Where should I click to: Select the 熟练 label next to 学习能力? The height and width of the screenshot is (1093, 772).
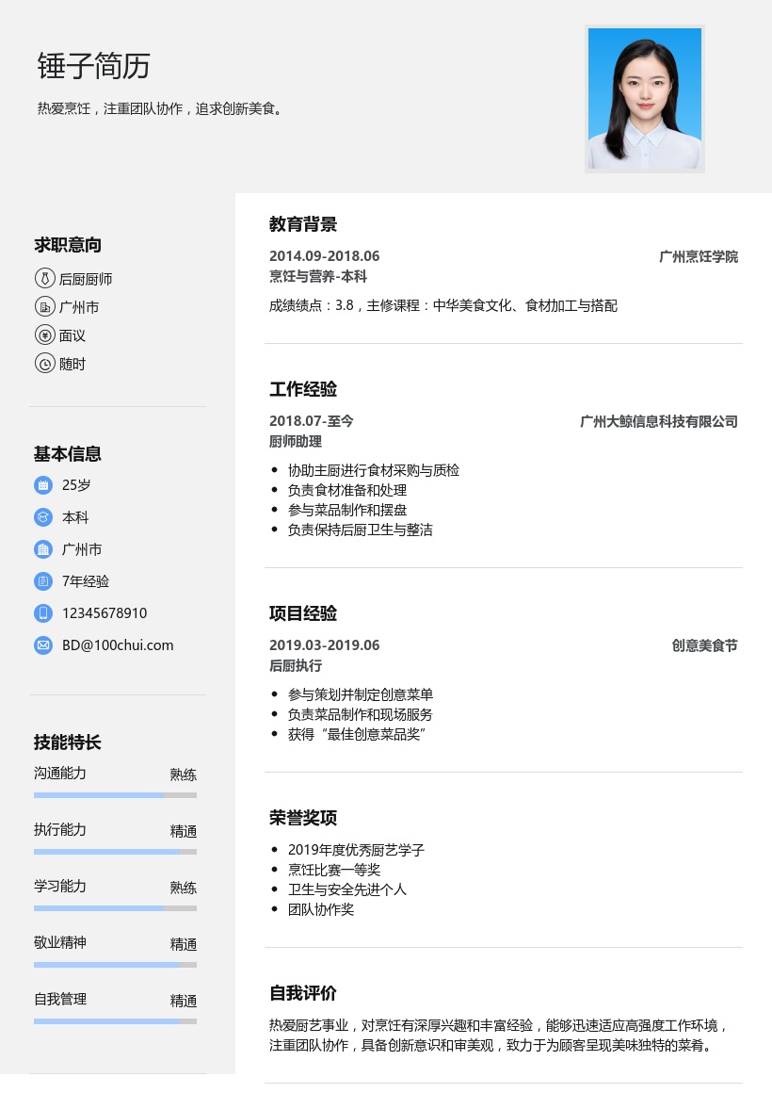point(183,887)
